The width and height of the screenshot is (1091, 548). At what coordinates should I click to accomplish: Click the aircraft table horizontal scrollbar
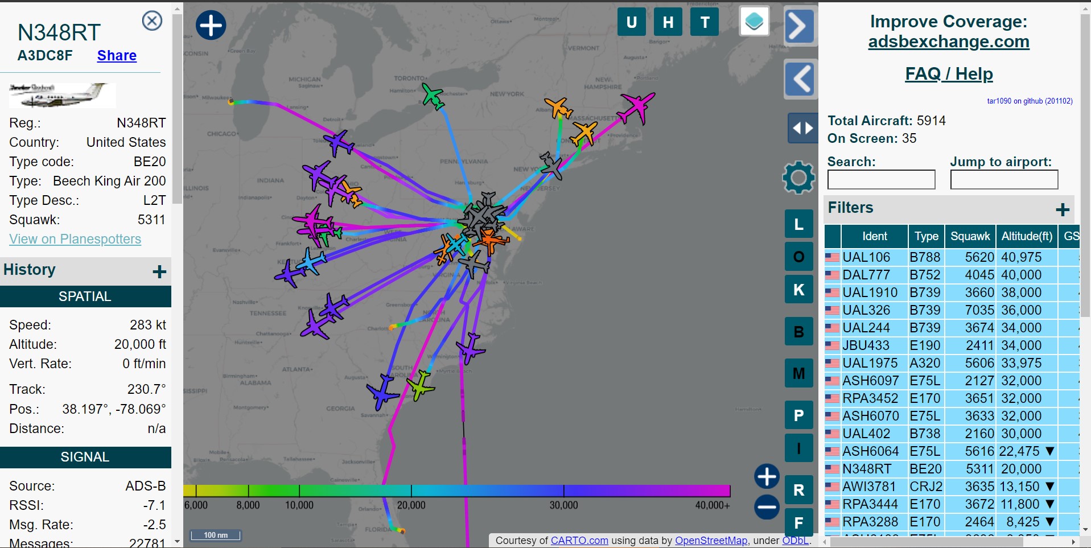pos(927,542)
